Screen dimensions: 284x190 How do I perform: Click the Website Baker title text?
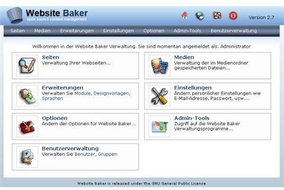click(x=57, y=13)
